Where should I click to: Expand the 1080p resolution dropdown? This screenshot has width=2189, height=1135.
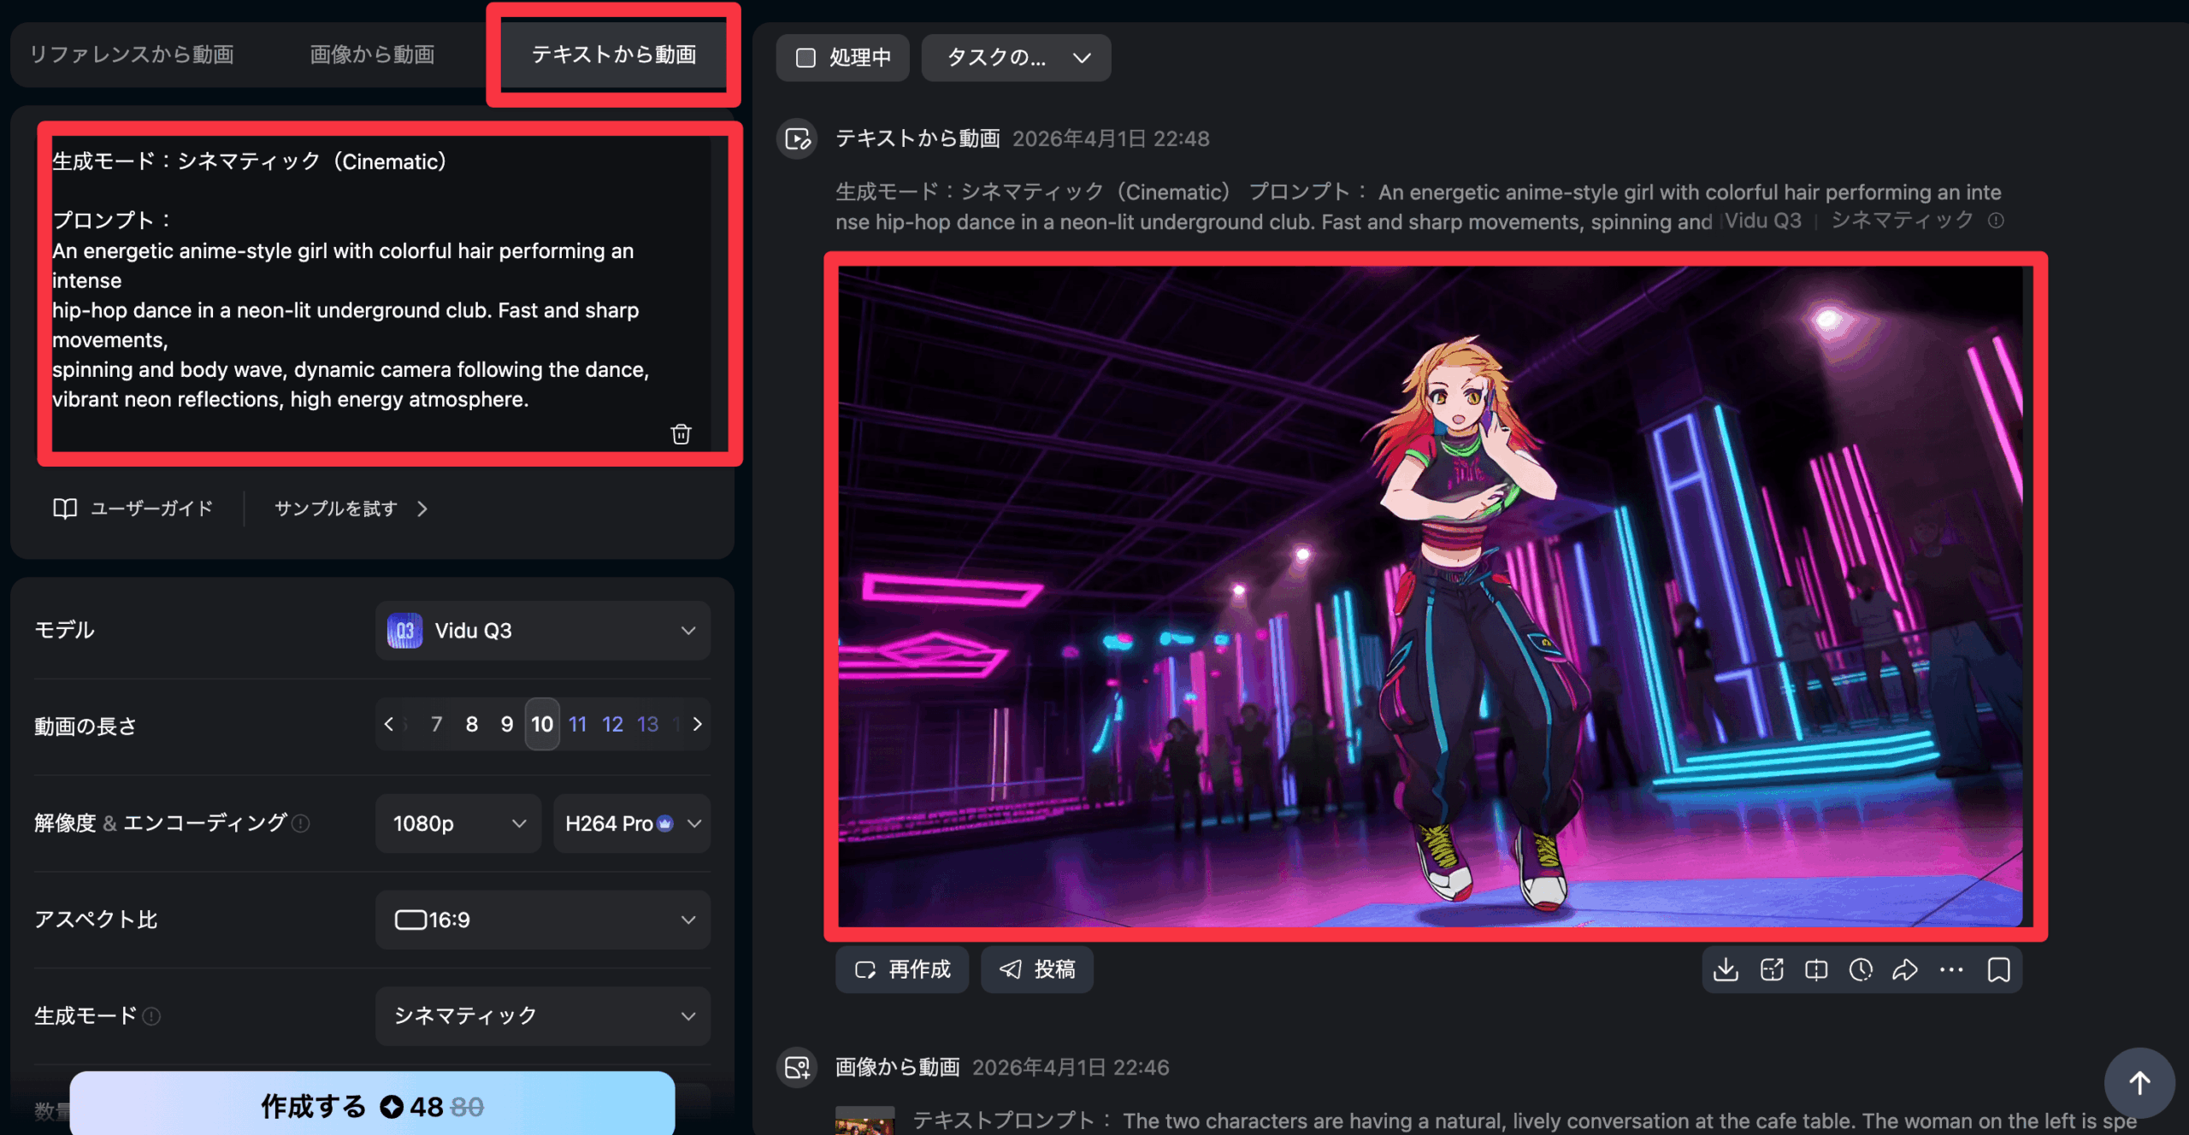click(x=458, y=823)
